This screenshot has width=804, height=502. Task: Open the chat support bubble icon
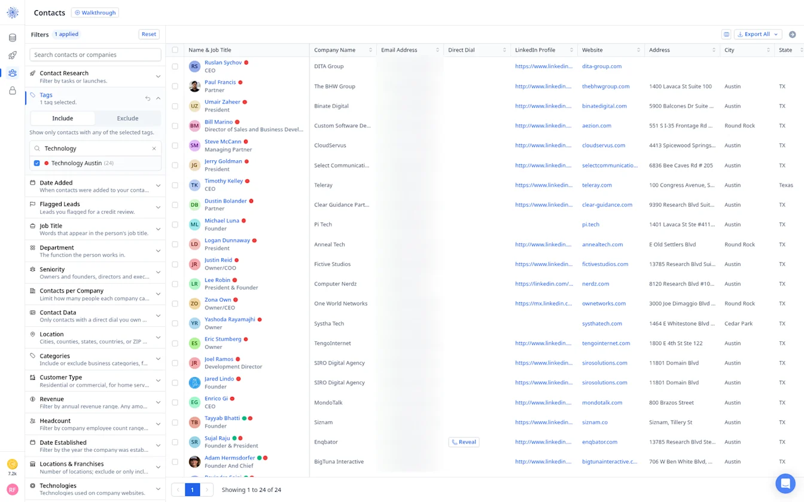pos(785,483)
